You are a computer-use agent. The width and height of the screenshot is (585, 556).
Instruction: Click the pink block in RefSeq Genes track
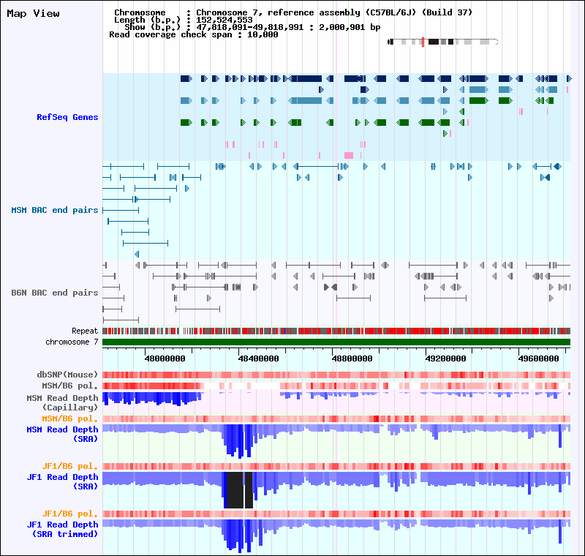point(349,155)
